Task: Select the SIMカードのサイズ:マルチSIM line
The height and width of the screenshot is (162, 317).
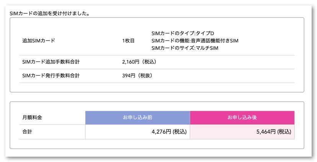Action: pyautogui.click(x=185, y=48)
